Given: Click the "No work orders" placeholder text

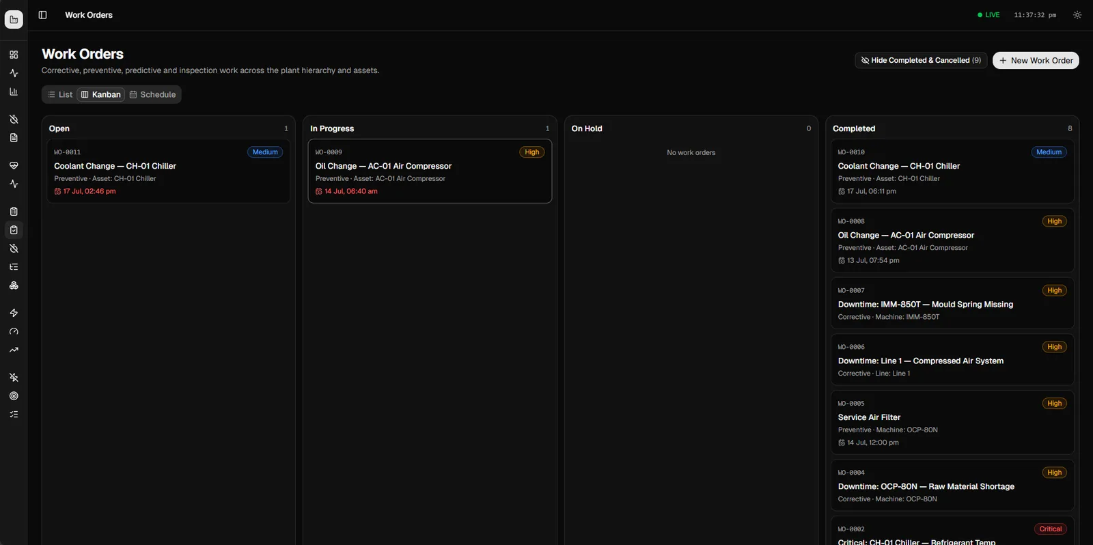Looking at the screenshot, I should (x=691, y=153).
